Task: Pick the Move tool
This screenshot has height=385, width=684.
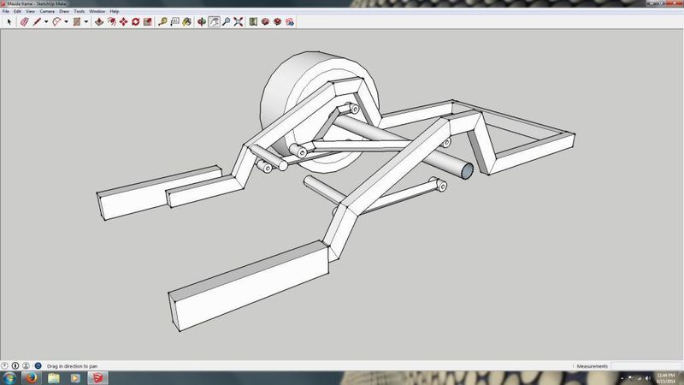Action: click(x=124, y=21)
